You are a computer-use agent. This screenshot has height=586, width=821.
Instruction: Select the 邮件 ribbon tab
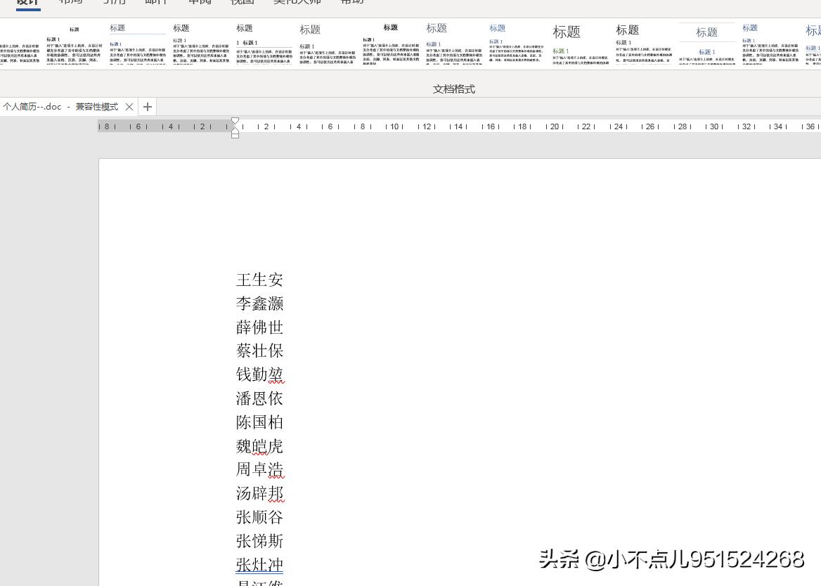pos(156,2)
